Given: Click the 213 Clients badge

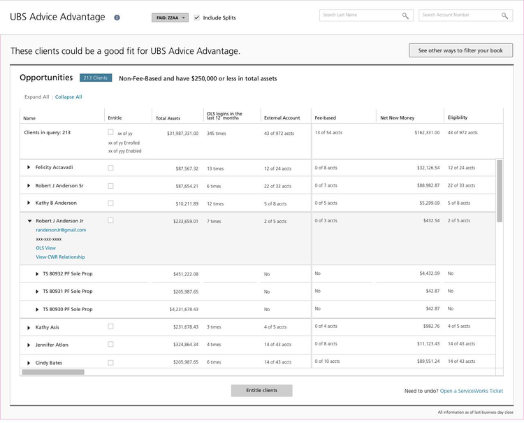Looking at the screenshot, I should (96, 78).
